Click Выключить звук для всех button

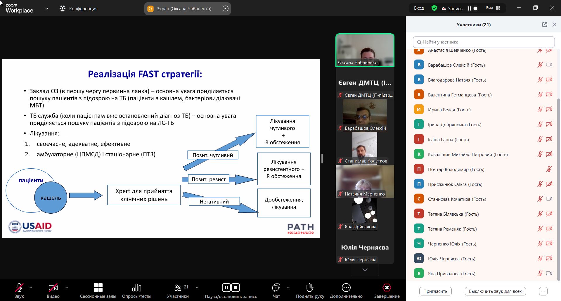495,291
